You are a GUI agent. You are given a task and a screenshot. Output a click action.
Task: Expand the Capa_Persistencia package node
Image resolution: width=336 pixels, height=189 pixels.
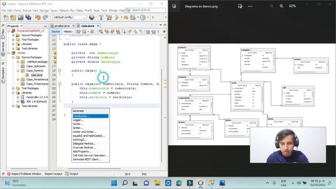[x=18, y=79]
